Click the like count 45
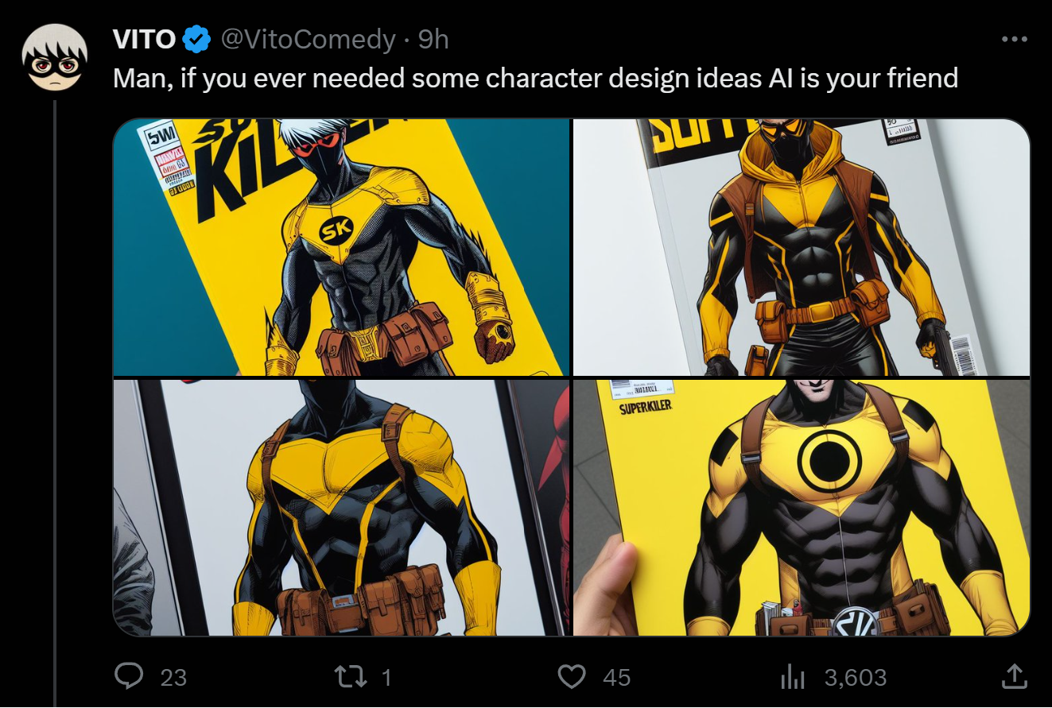The height and width of the screenshot is (708, 1052). click(x=616, y=677)
